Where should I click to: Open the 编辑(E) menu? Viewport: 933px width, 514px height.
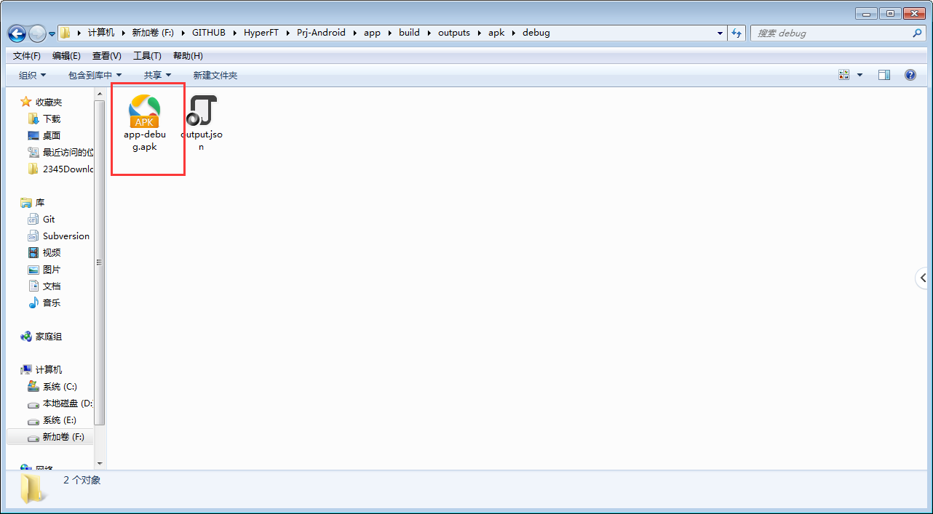coord(66,56)
